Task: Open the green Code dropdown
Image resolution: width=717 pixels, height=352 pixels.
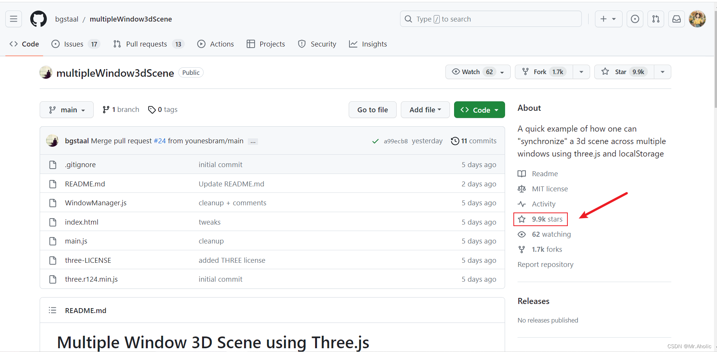Action: pyautogui.click(x=479, y=110)
